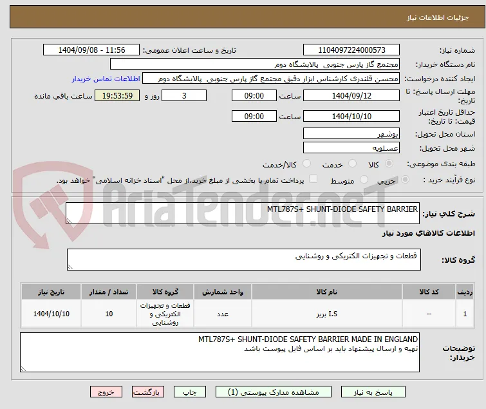Select the کالا radio button
The width and height of the screenshot is (486, 409).
click(389, 164)
